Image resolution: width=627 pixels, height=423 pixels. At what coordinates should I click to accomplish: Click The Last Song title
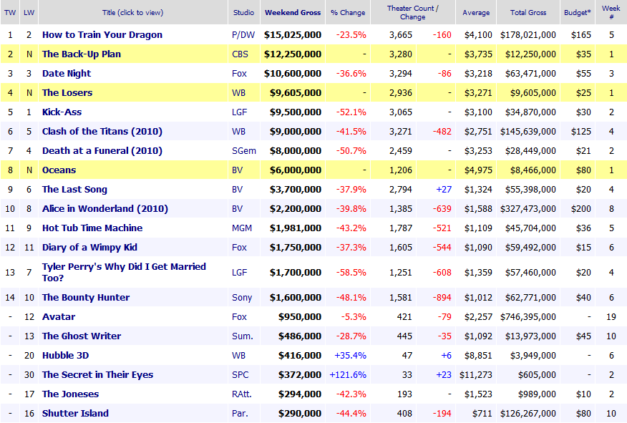tap(74, 190)
